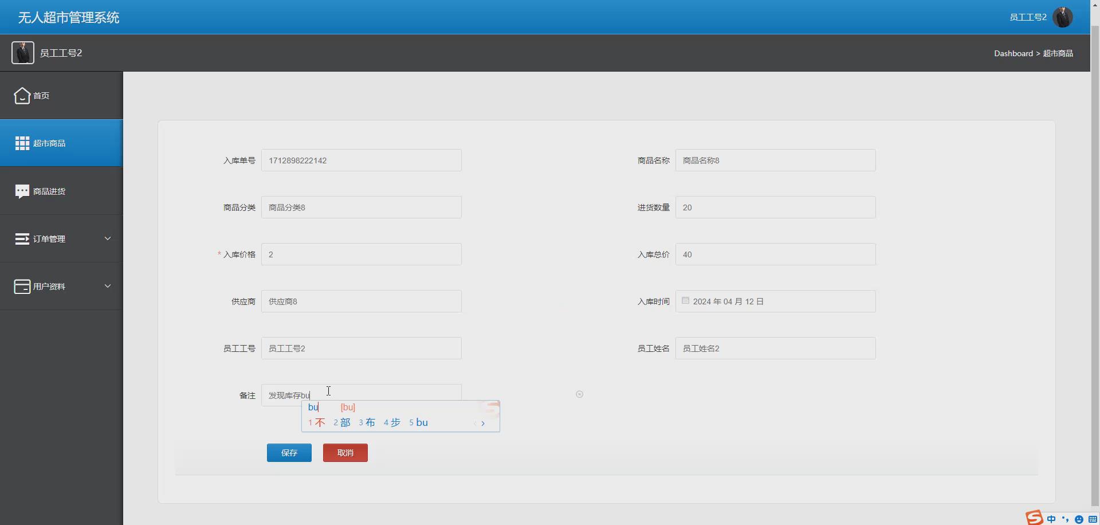Click the 备注 field label

(247, 395)
